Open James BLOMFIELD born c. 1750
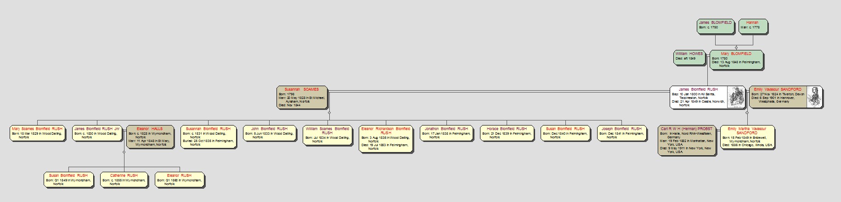The width and height of the screenshot is (841, 202). click(x=715, y=27)
